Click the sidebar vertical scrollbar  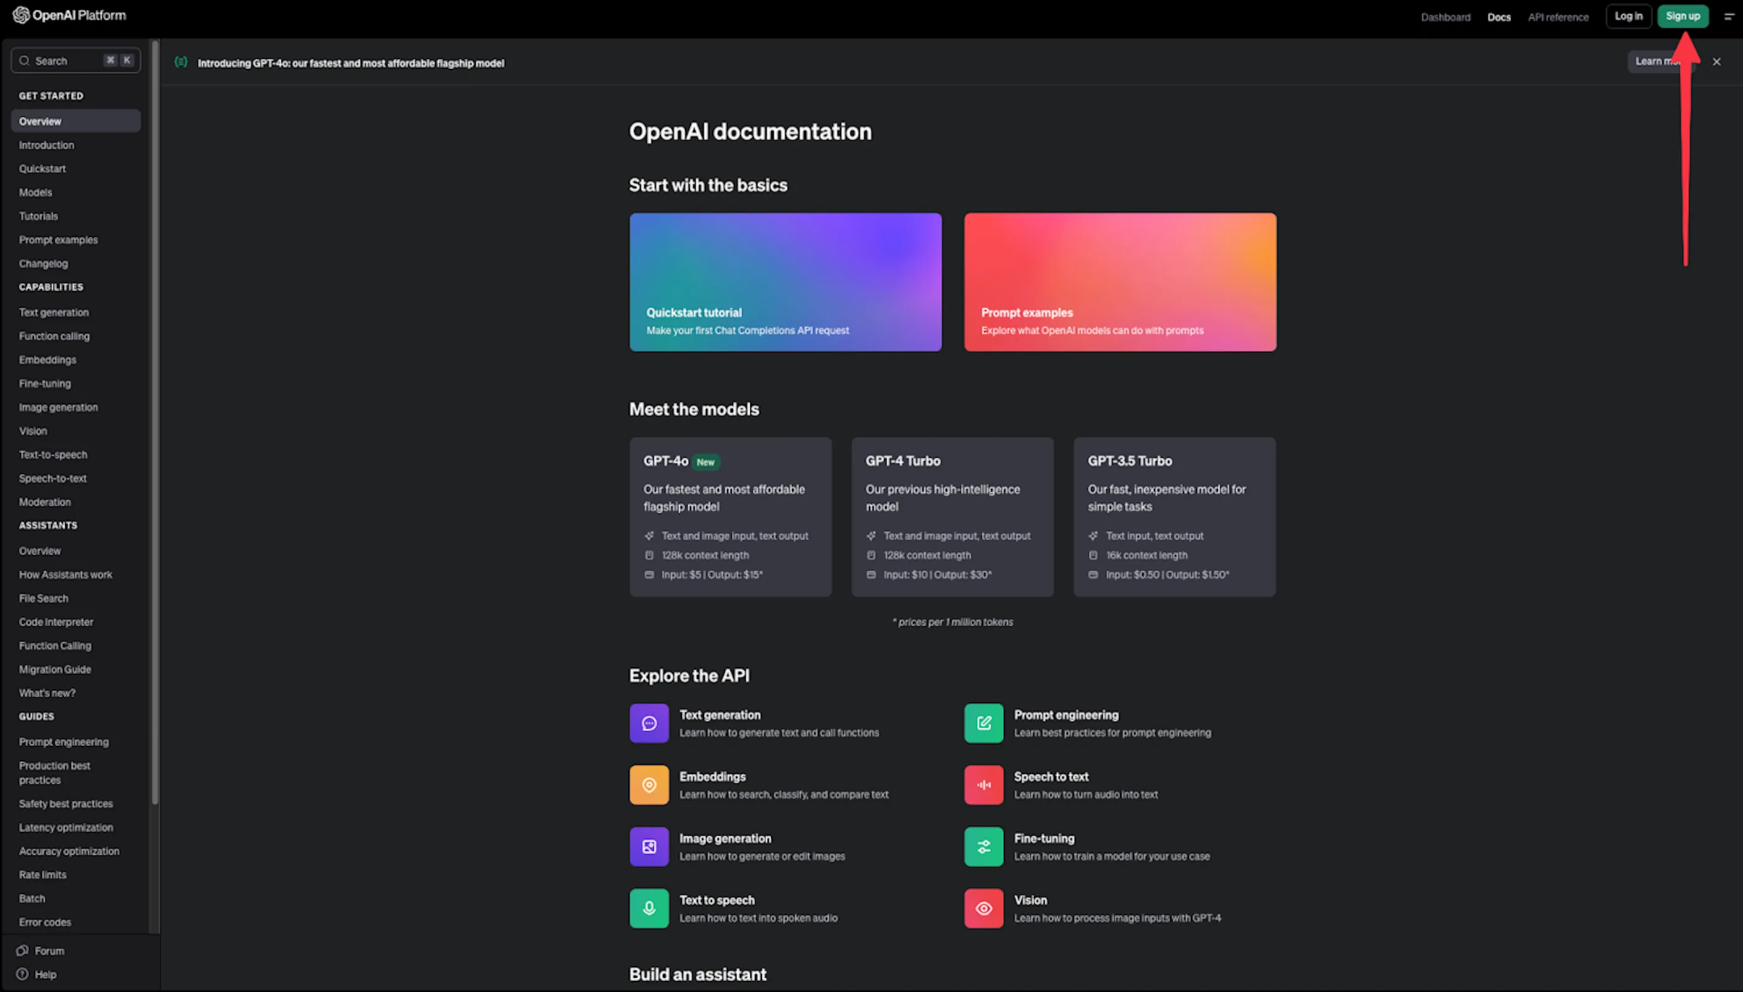pos(154,422)
